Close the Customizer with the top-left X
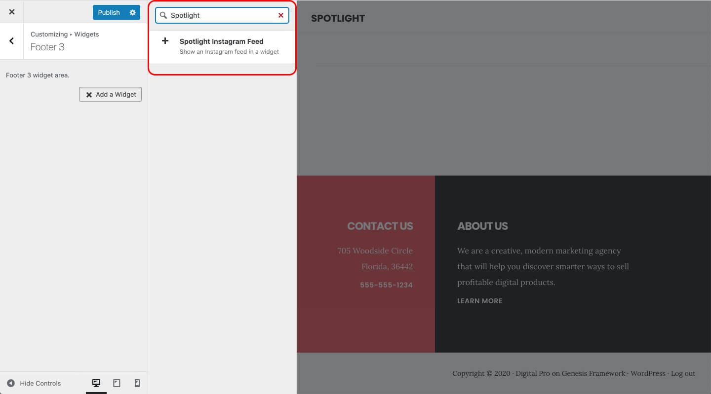Screen dimensions: 711x394 (x=11, y=11)
